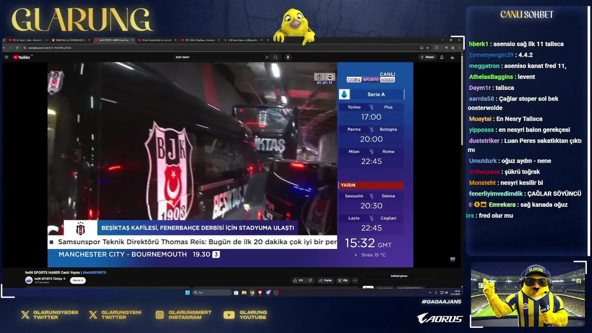Click chat message 'asensio sağ ilk 11 talisca'
Image resolution: width=592 pixels, height=333 pixels.
tap(529, 44)
